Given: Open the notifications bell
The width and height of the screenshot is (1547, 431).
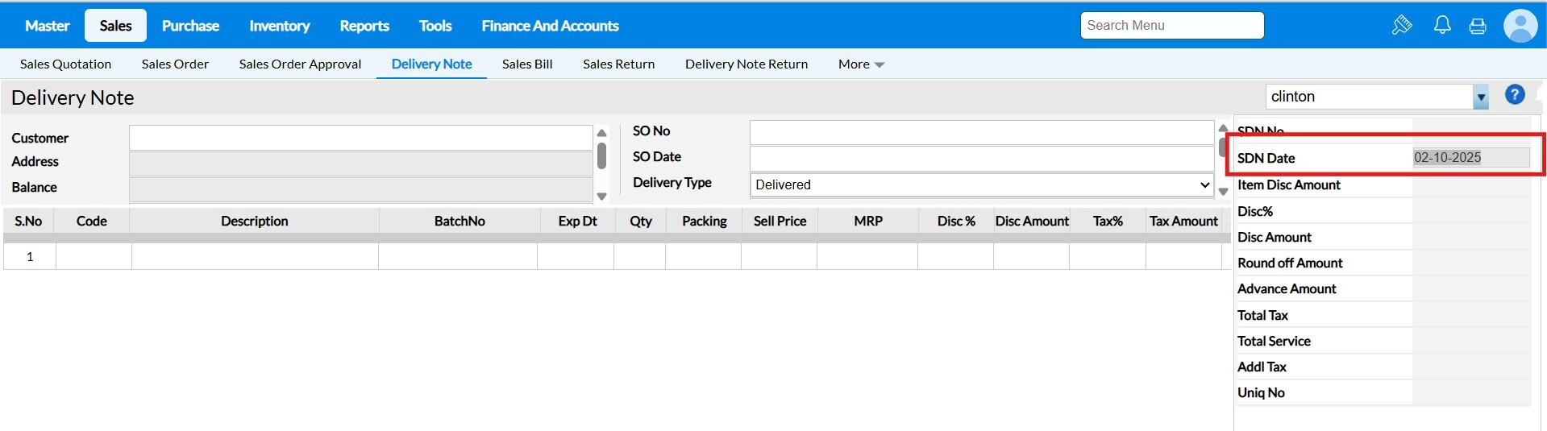Looking at the screenshot, I should pyautogui.click(x=1442, y=26).
